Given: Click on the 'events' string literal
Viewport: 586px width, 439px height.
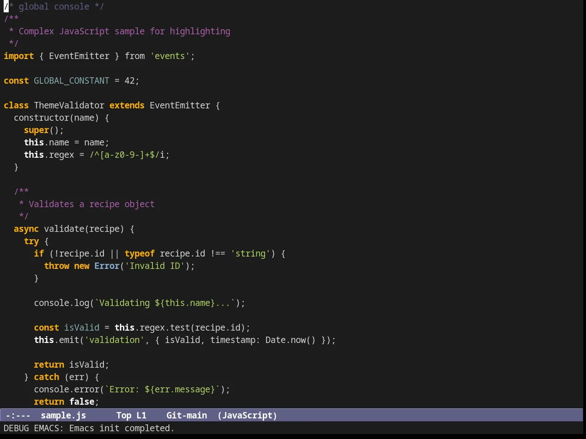Looking at the screenshot, I should (170, 56).
